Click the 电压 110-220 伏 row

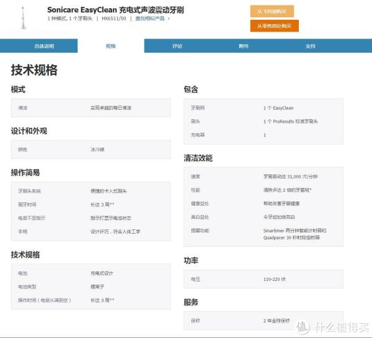263,280
